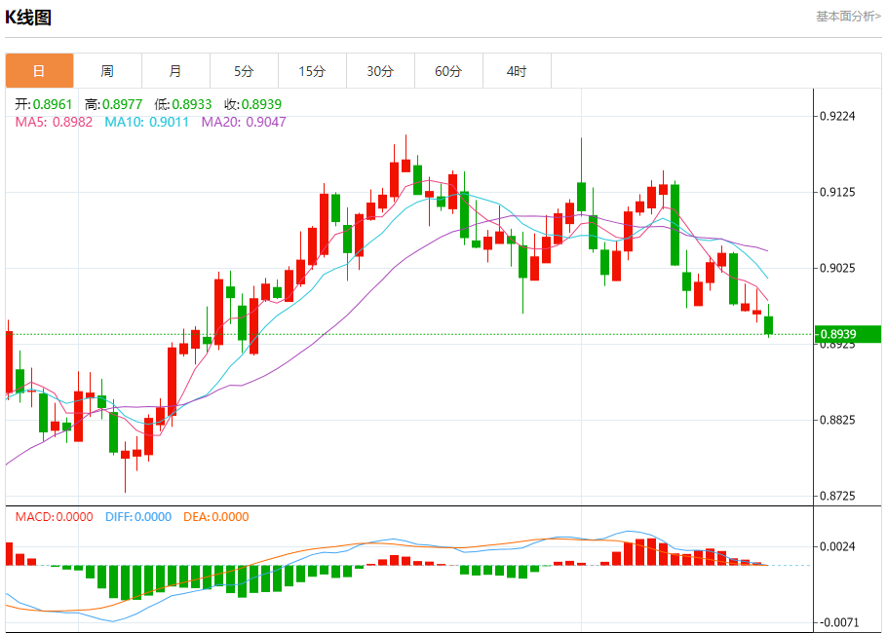The width and height of the screenshot is (887, 633).
Task: Click the MACD: 0.0000 label
Action: 54,516
